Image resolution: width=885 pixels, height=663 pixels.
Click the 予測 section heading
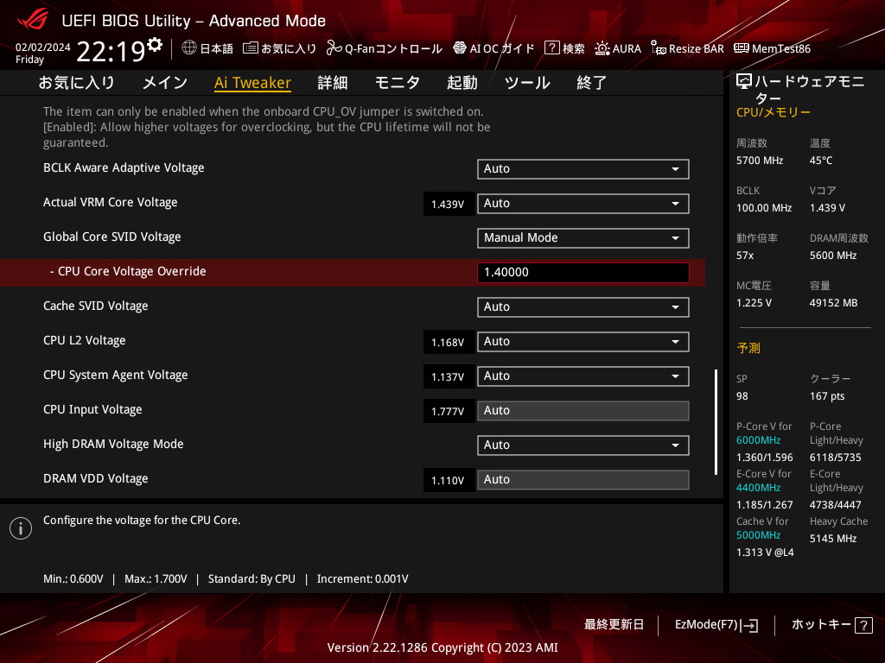pos(748,349)
